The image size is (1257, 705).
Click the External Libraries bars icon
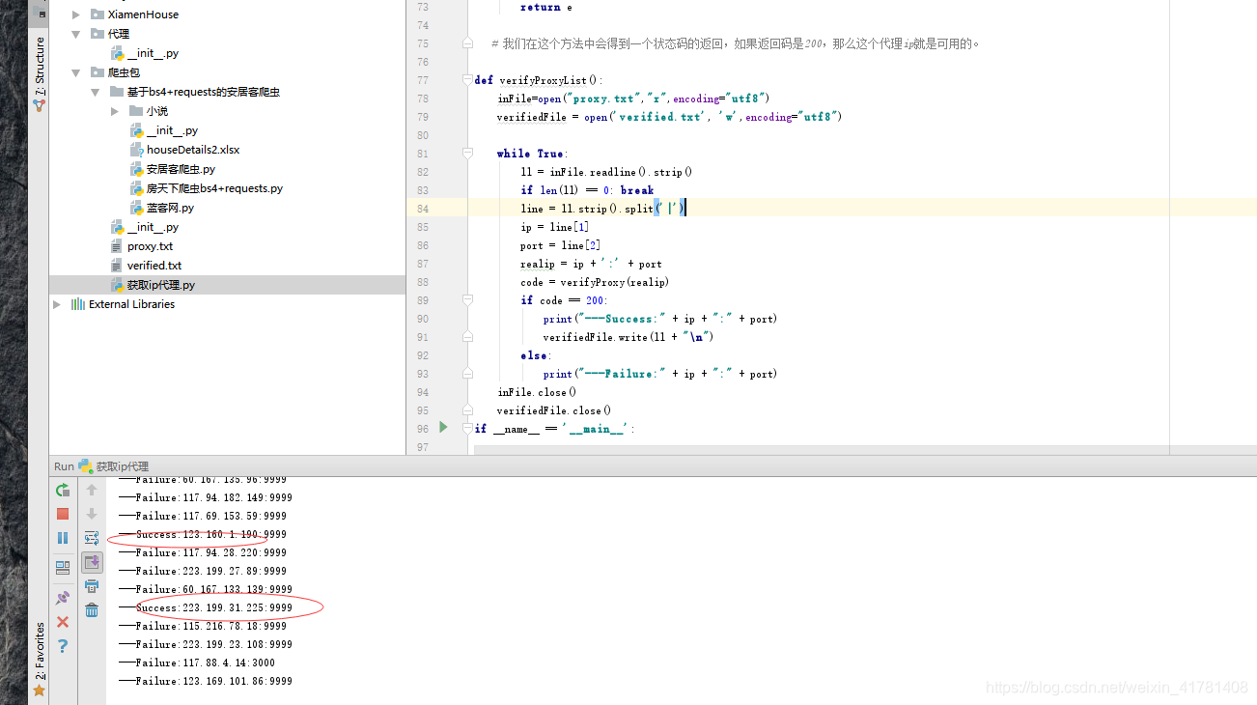pyautogui.click(x=78, y=304)
